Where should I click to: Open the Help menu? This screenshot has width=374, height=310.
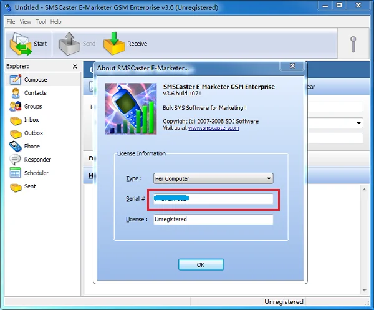pos(56,22)
